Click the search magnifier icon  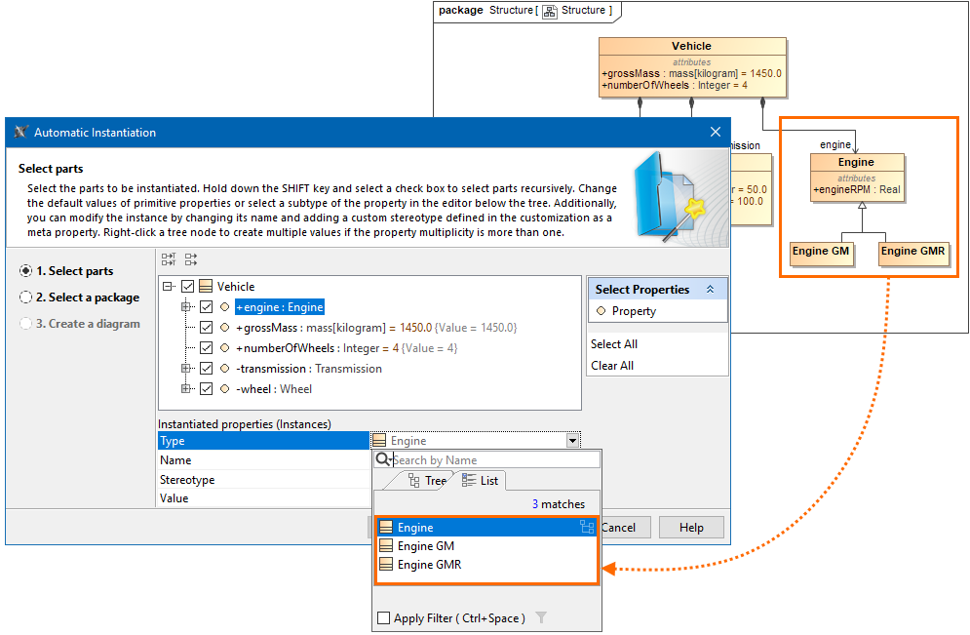(383, 459)
